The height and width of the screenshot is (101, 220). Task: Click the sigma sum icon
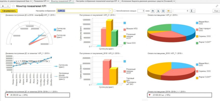click(192, 11)
